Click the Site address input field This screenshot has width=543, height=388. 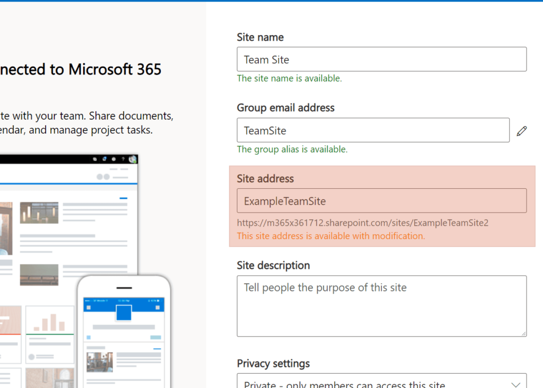point(382,201)
